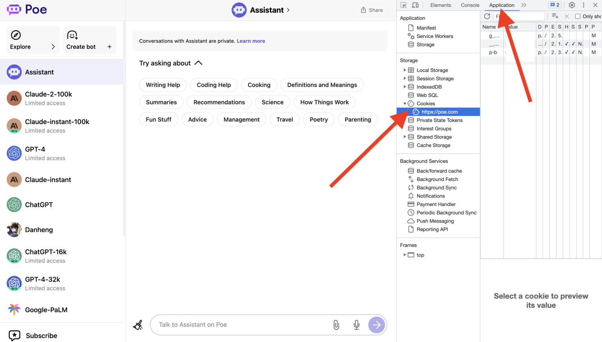This screenshot has width=602, height=342.
Task: Collapse the Try asking about section
Action: pyautogui.click(x=198, y=63)
